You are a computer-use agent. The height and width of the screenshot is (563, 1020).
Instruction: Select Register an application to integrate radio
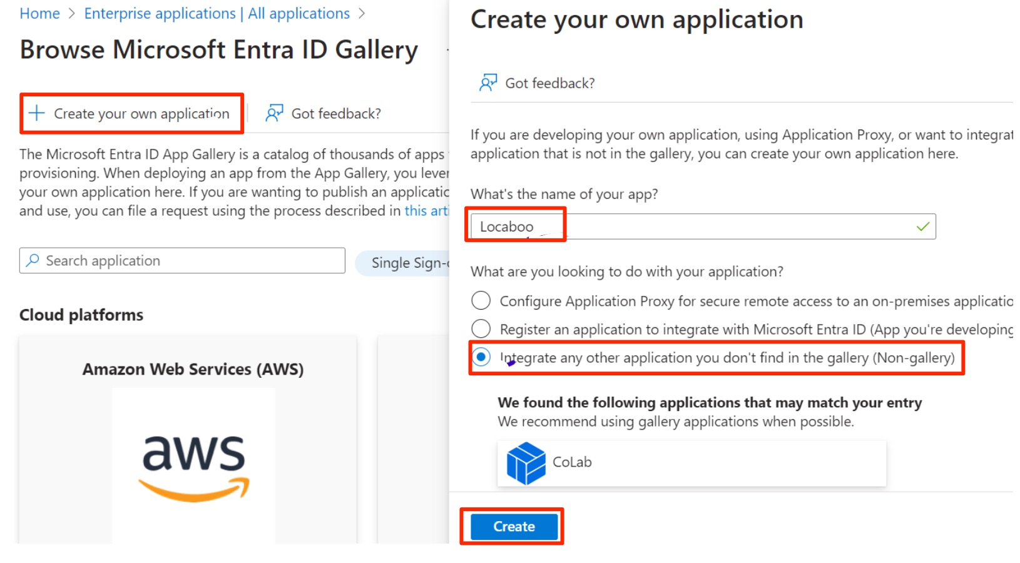click(481, 328)
